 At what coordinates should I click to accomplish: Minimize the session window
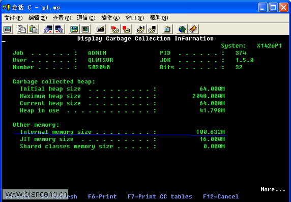[x=263, y=8]
